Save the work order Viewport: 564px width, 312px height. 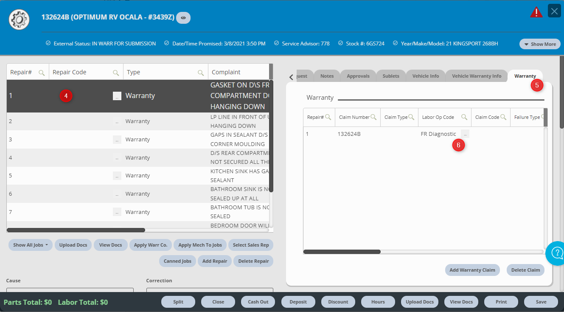pos(541,302)
